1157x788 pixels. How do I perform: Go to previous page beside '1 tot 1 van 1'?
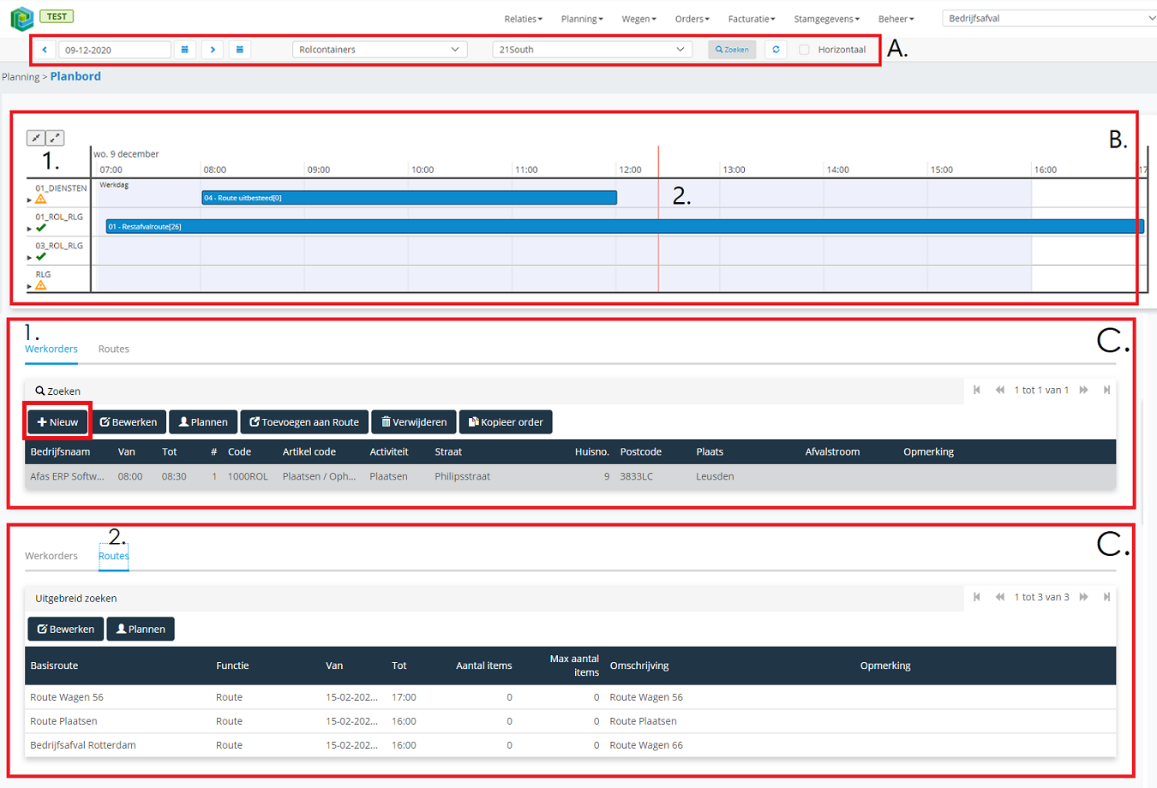point(999,390)
